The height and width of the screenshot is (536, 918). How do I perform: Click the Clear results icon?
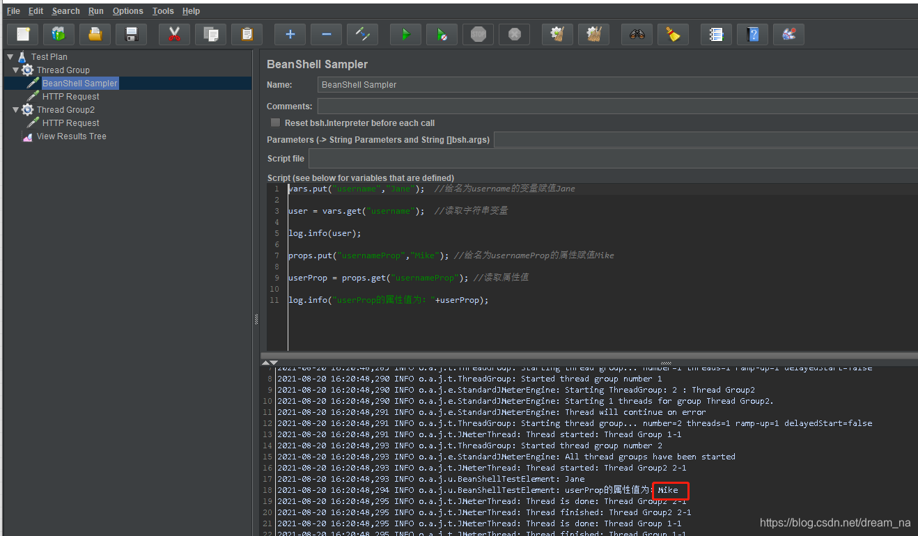click(x=557, y=34)
